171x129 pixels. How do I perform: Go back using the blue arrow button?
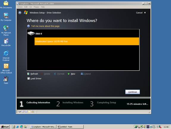[x=20, y=13]
